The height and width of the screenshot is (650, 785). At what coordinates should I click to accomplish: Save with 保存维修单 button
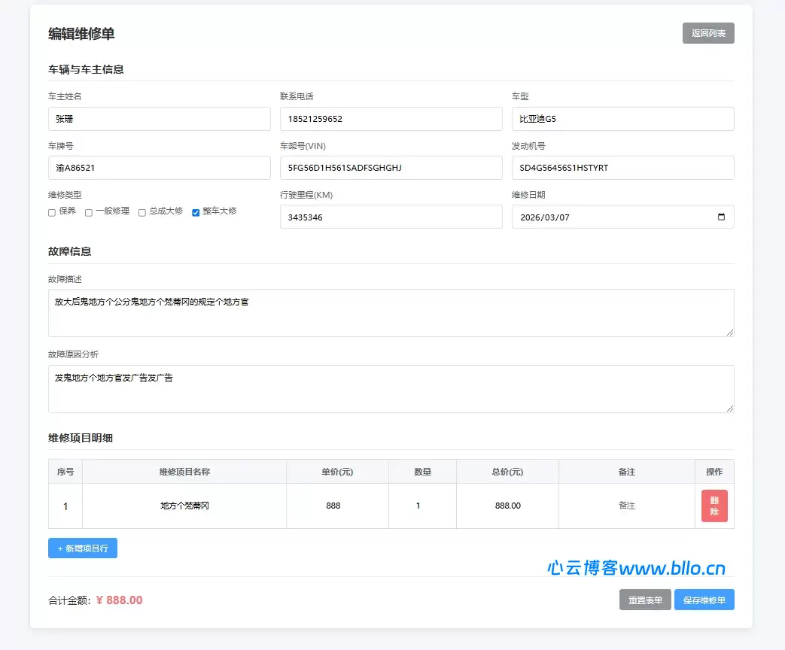pos(704,600)
